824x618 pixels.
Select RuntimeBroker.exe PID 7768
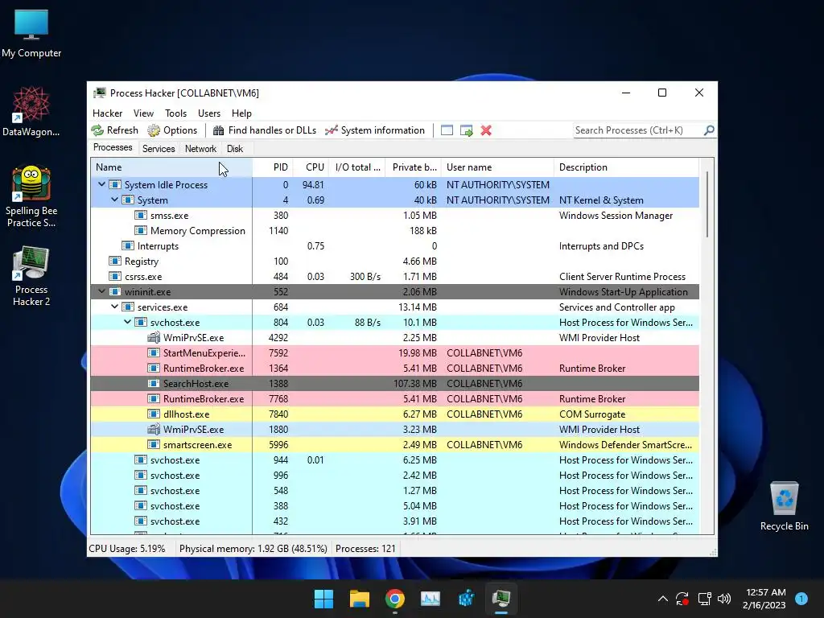[394, 399]
